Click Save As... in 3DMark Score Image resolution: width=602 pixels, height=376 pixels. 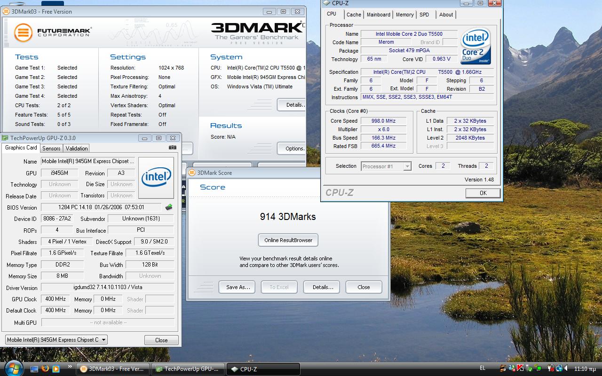coord(238,287)
